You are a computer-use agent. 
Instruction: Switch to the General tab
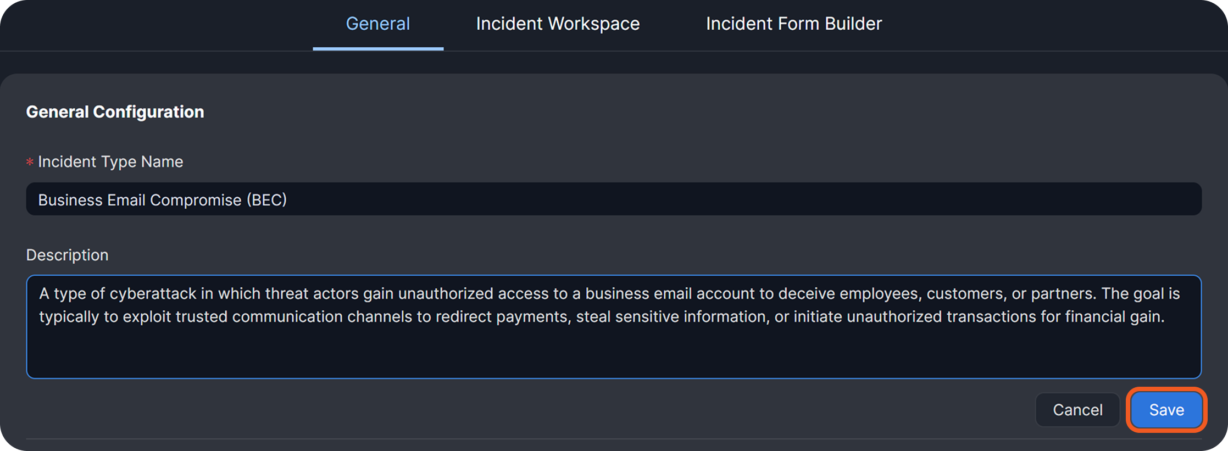pos(377,24)
